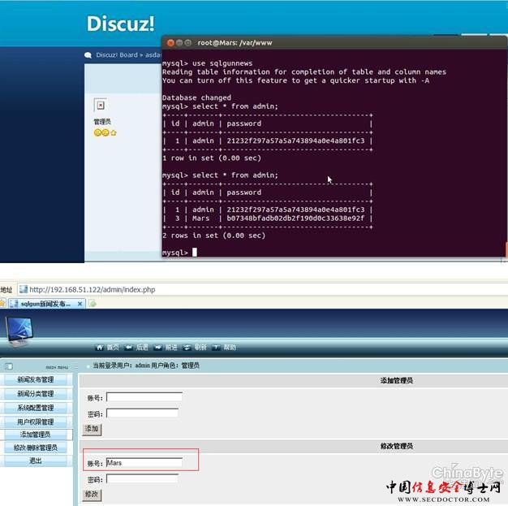Click the 当前登录用户: admin status text

(x=146, y=365)
